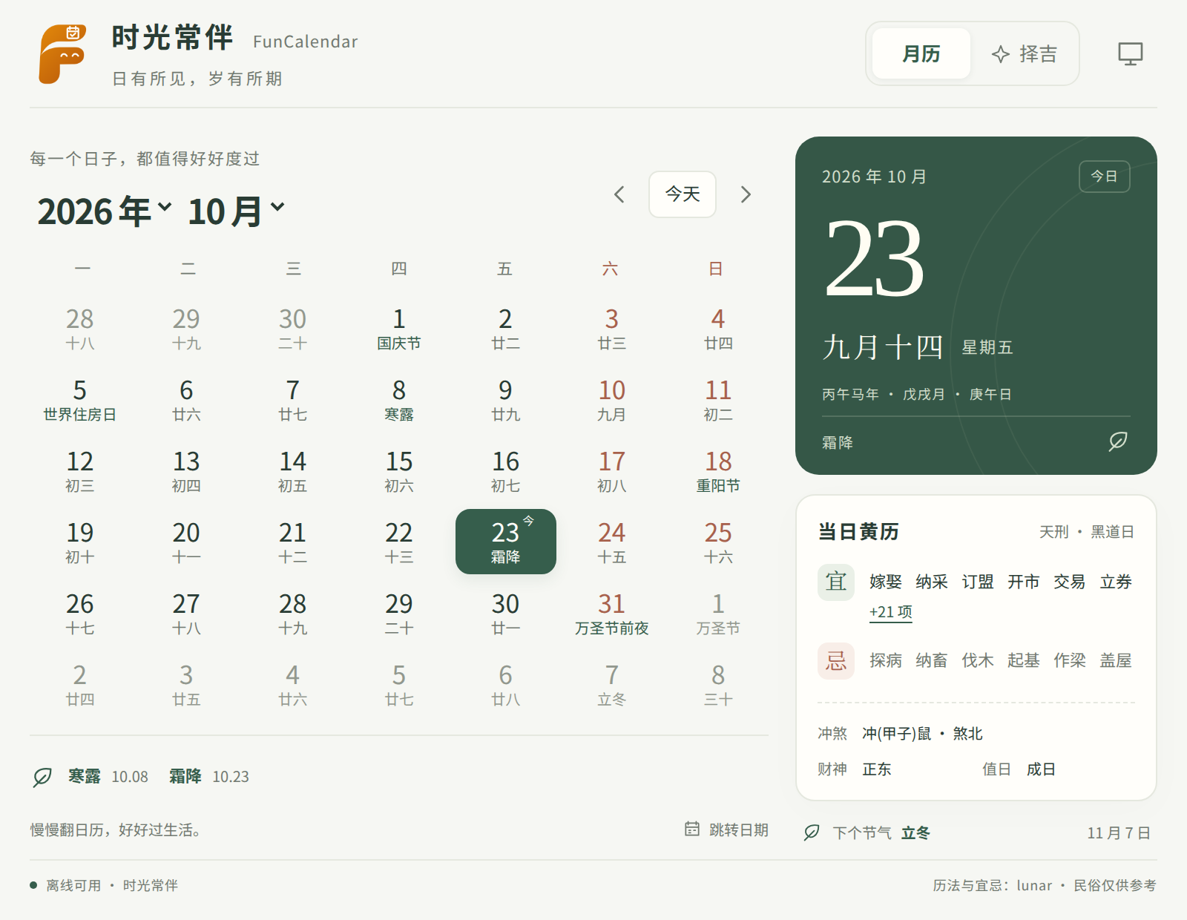The image size is (1187, 920).
Task: Click the 宜 badge in 当日黄历
Action: (836, 582)
